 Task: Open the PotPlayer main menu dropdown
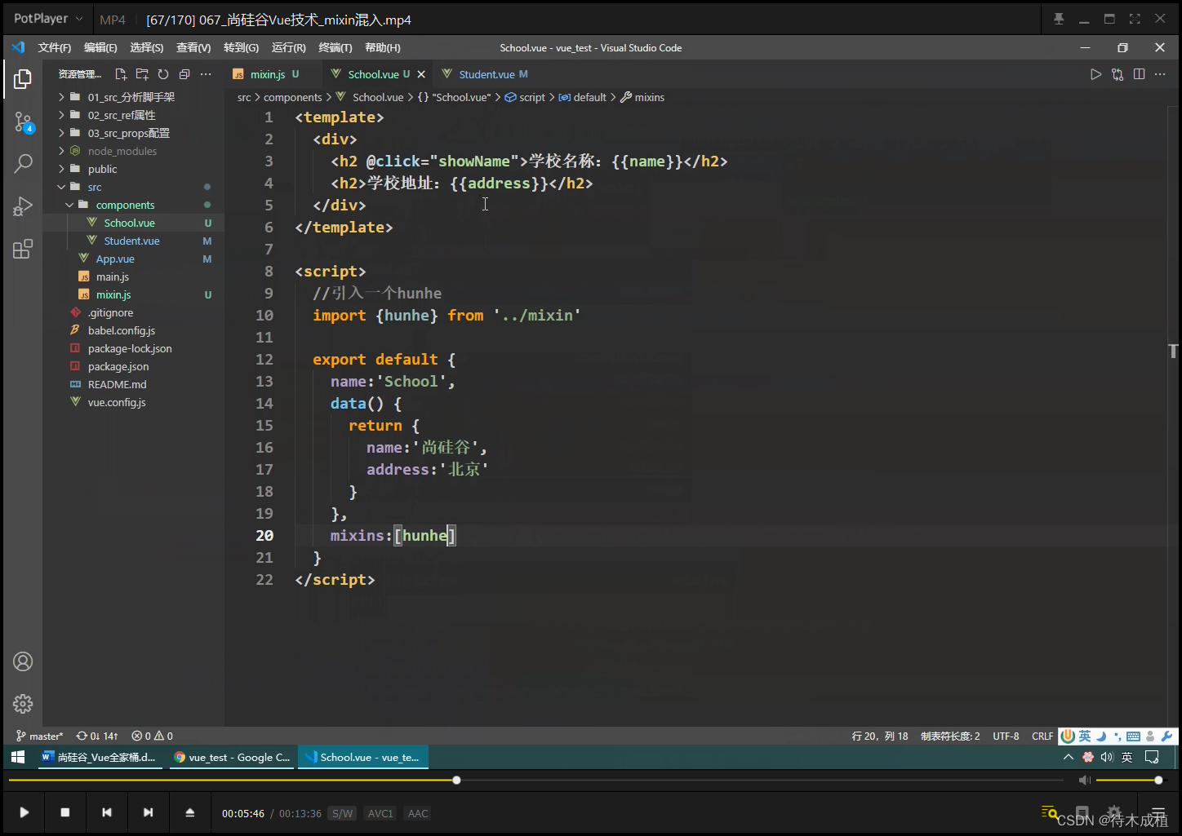tap(48, 19)
